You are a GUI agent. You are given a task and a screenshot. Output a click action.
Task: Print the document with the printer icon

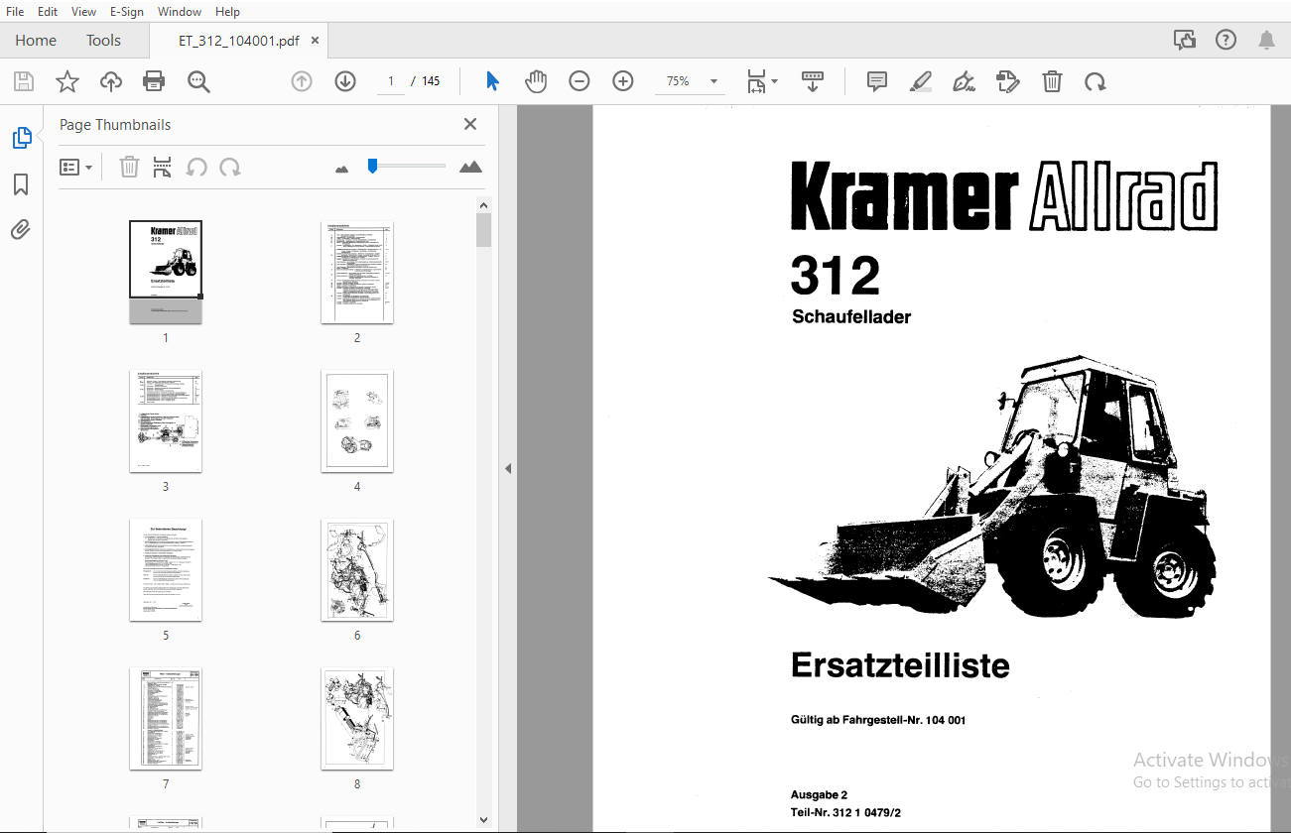[154, 81]
